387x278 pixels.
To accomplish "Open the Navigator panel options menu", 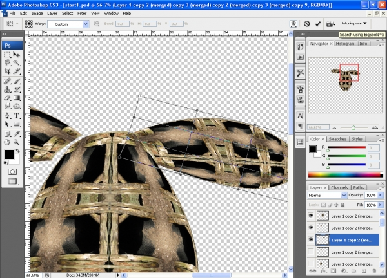I will pos(382,44).
